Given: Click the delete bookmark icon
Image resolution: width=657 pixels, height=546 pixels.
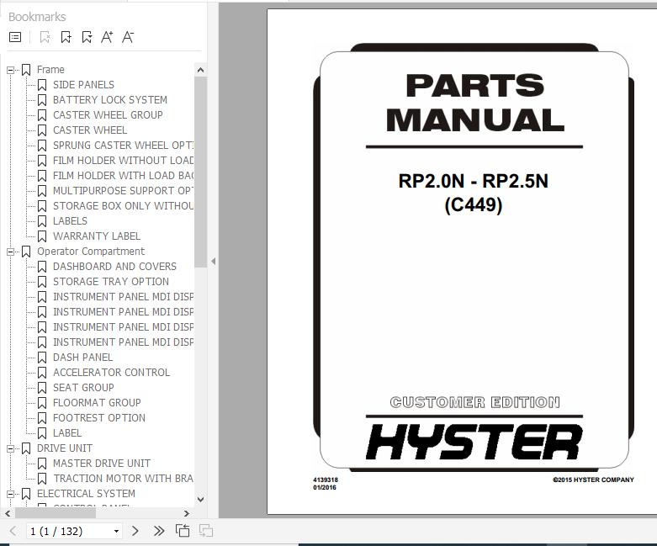Looking at the screenshot, I should coord(45,37).
